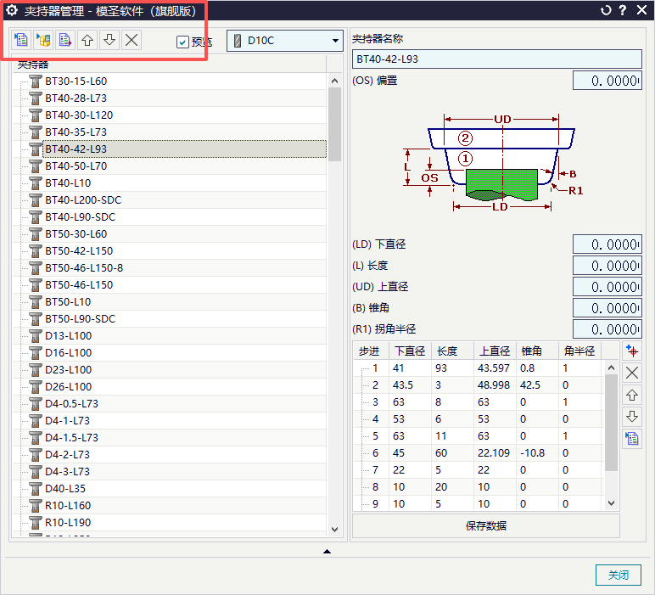Click holder icon beside D4-2-L73

pos(36,455)
